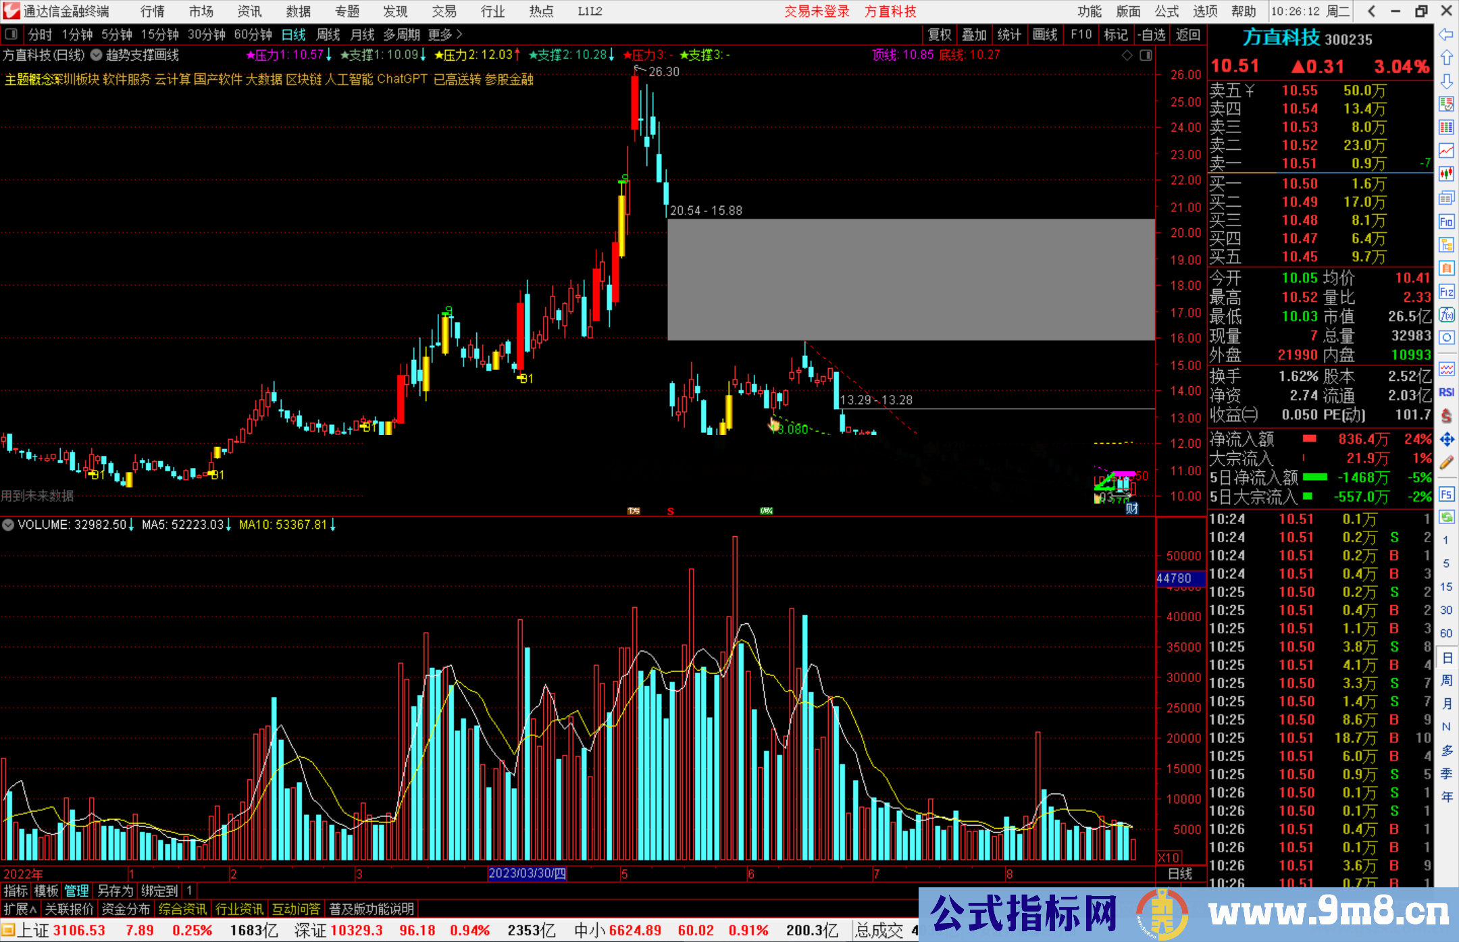This screenshot has height=942, width=1459.
Task: Select the pencil drawing tool icon
Action: coord(1446,463)
